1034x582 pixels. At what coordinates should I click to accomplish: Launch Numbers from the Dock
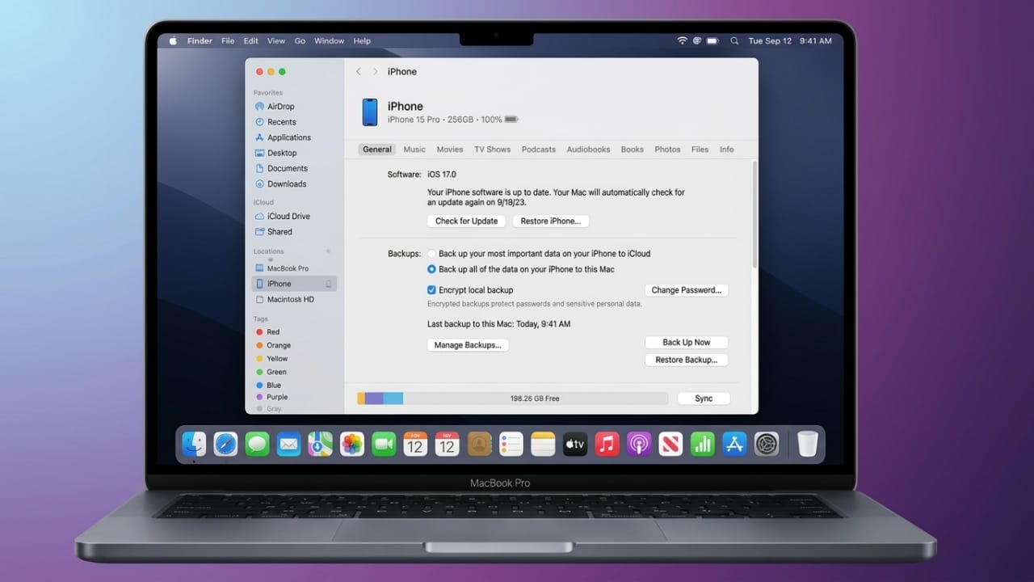703,444
